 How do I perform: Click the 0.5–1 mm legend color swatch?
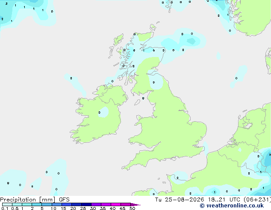pos(17,204)
